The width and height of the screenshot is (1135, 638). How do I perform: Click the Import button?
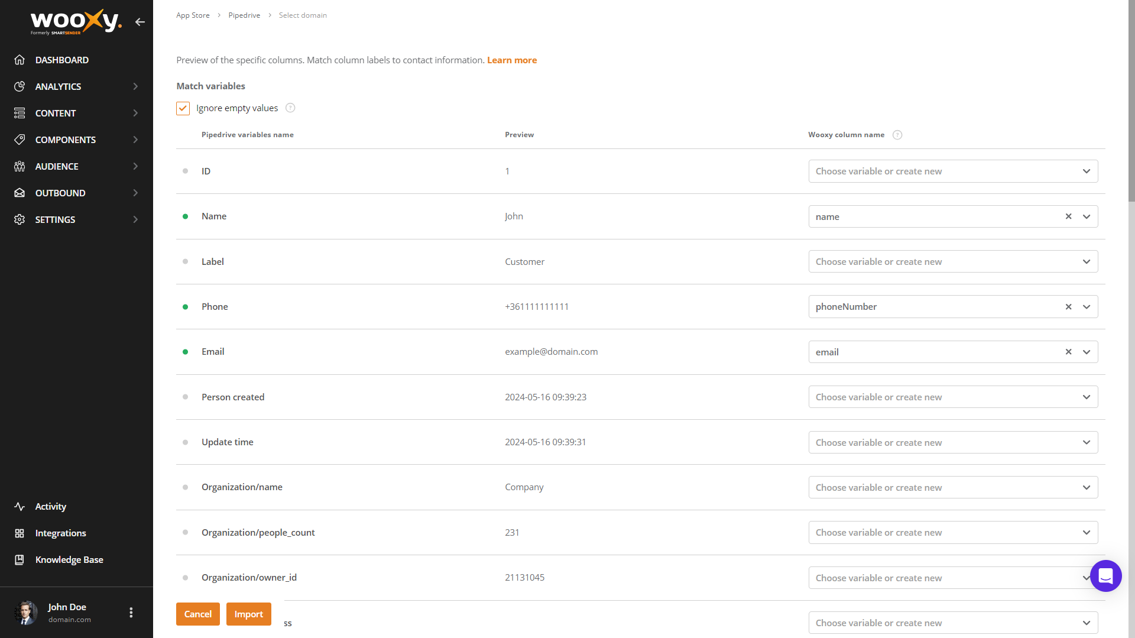click(248, 614)
